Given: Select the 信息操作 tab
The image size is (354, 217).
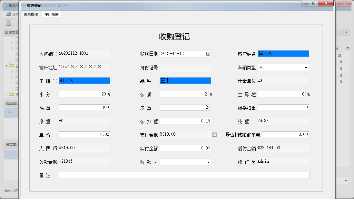Looking at the screenshot, I should (31, 14).
